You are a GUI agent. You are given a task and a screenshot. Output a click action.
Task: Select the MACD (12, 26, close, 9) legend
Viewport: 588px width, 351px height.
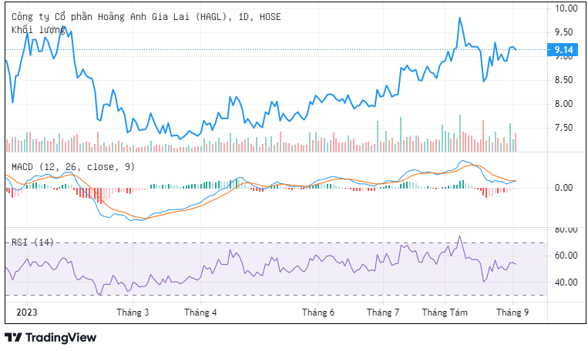73,166
